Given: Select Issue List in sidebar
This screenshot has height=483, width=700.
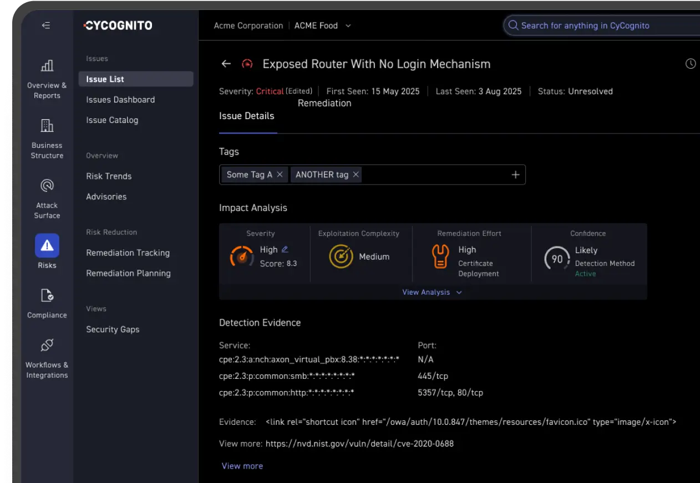Looking at the screenshot, I should coord(136,79).
